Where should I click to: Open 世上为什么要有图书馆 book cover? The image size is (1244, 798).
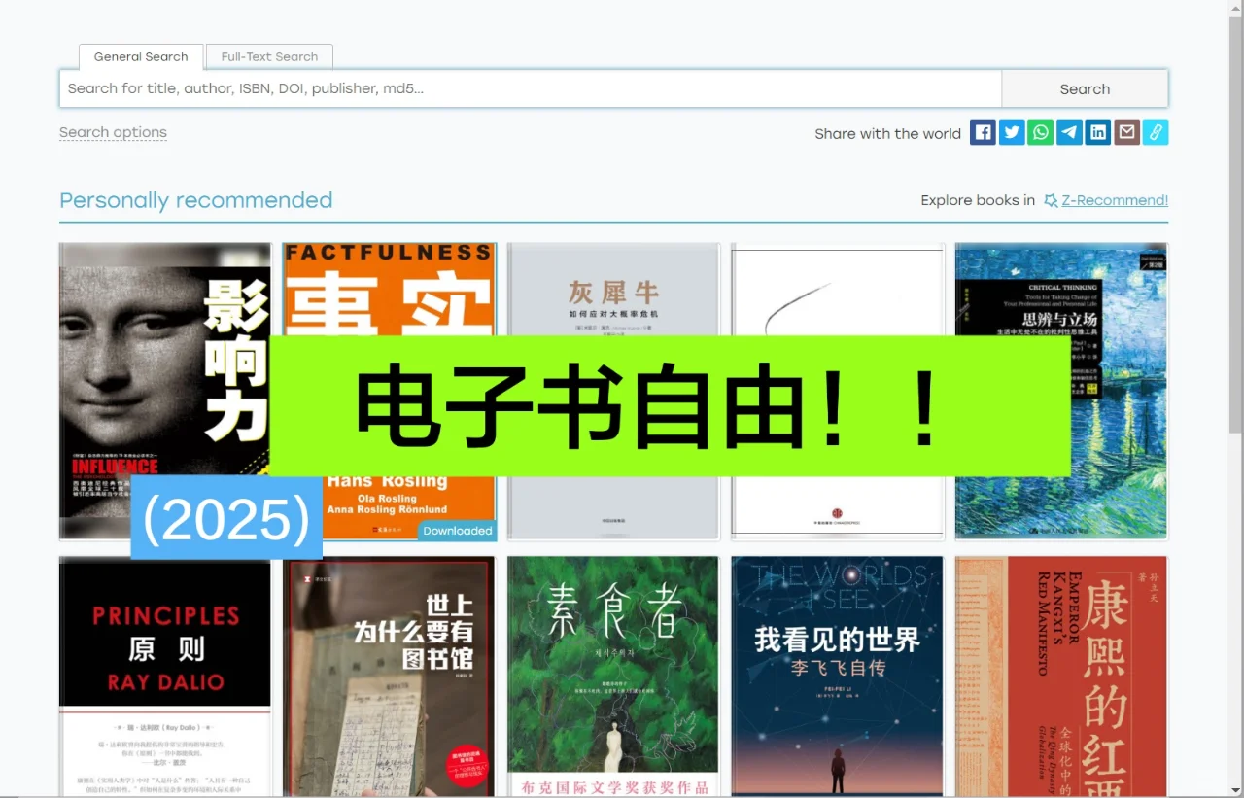point(389,677)
